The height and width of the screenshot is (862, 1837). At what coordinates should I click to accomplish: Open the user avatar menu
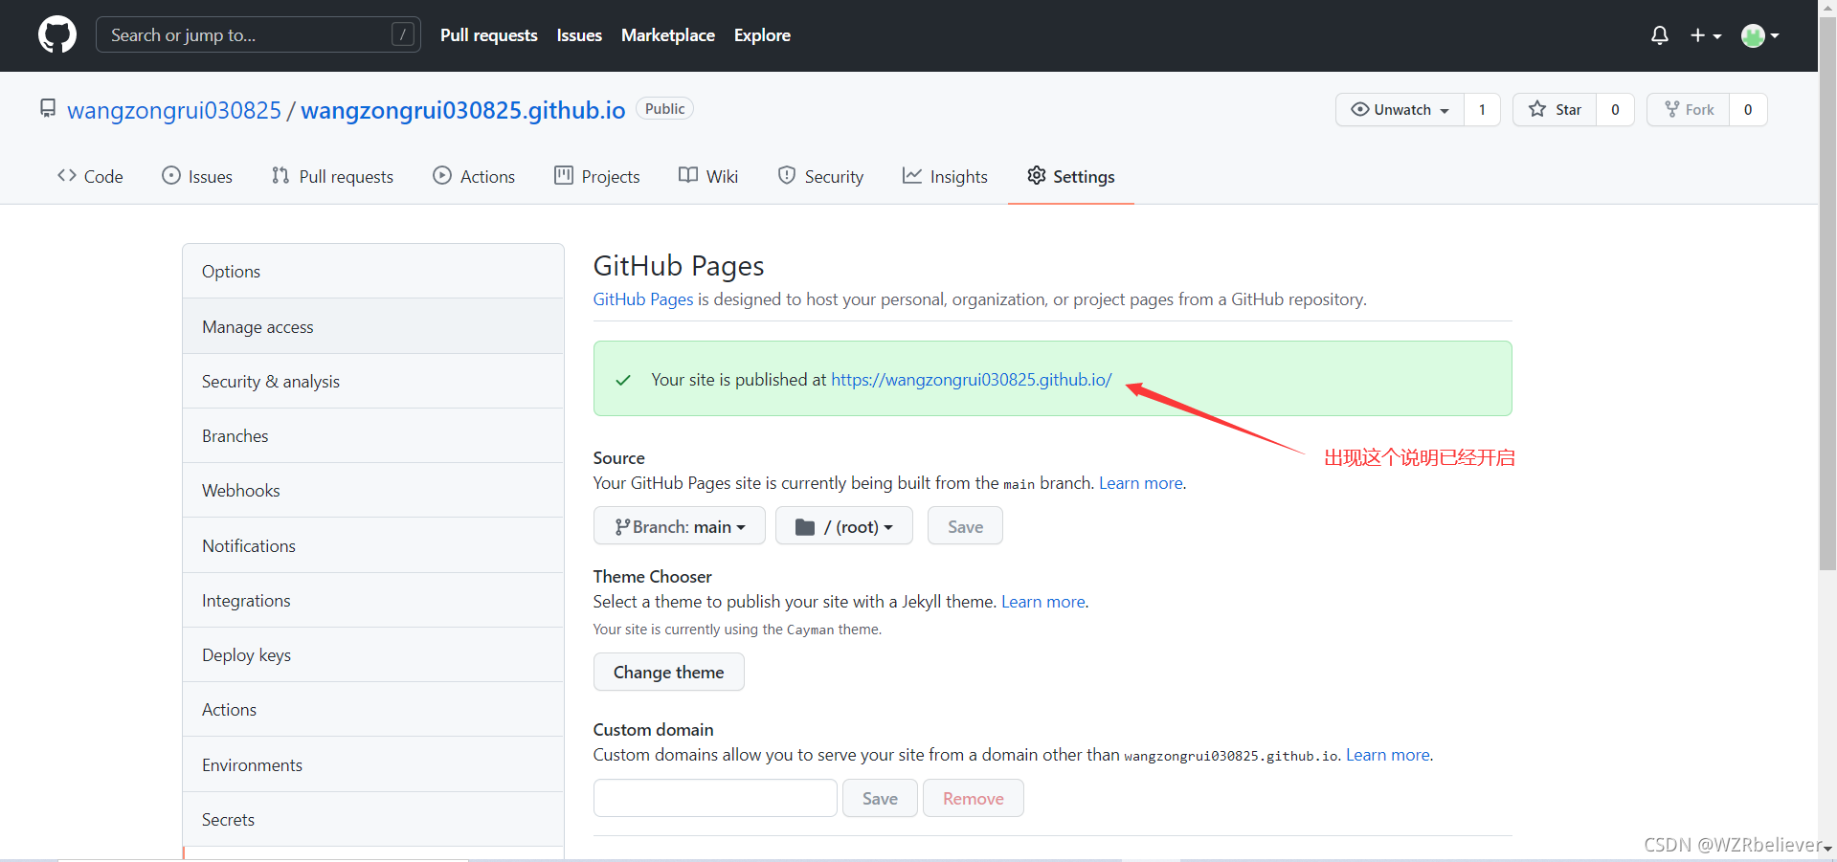coord(1760,35)
